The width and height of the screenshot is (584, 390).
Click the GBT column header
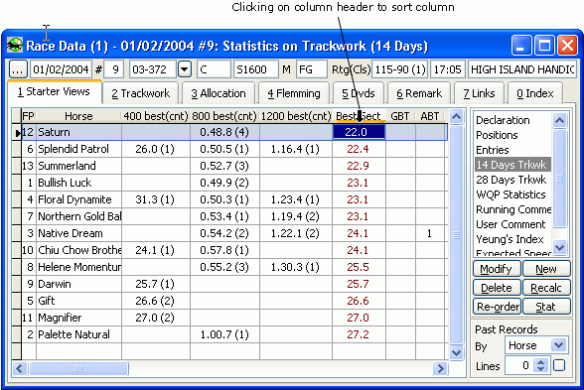click(400, 116)
